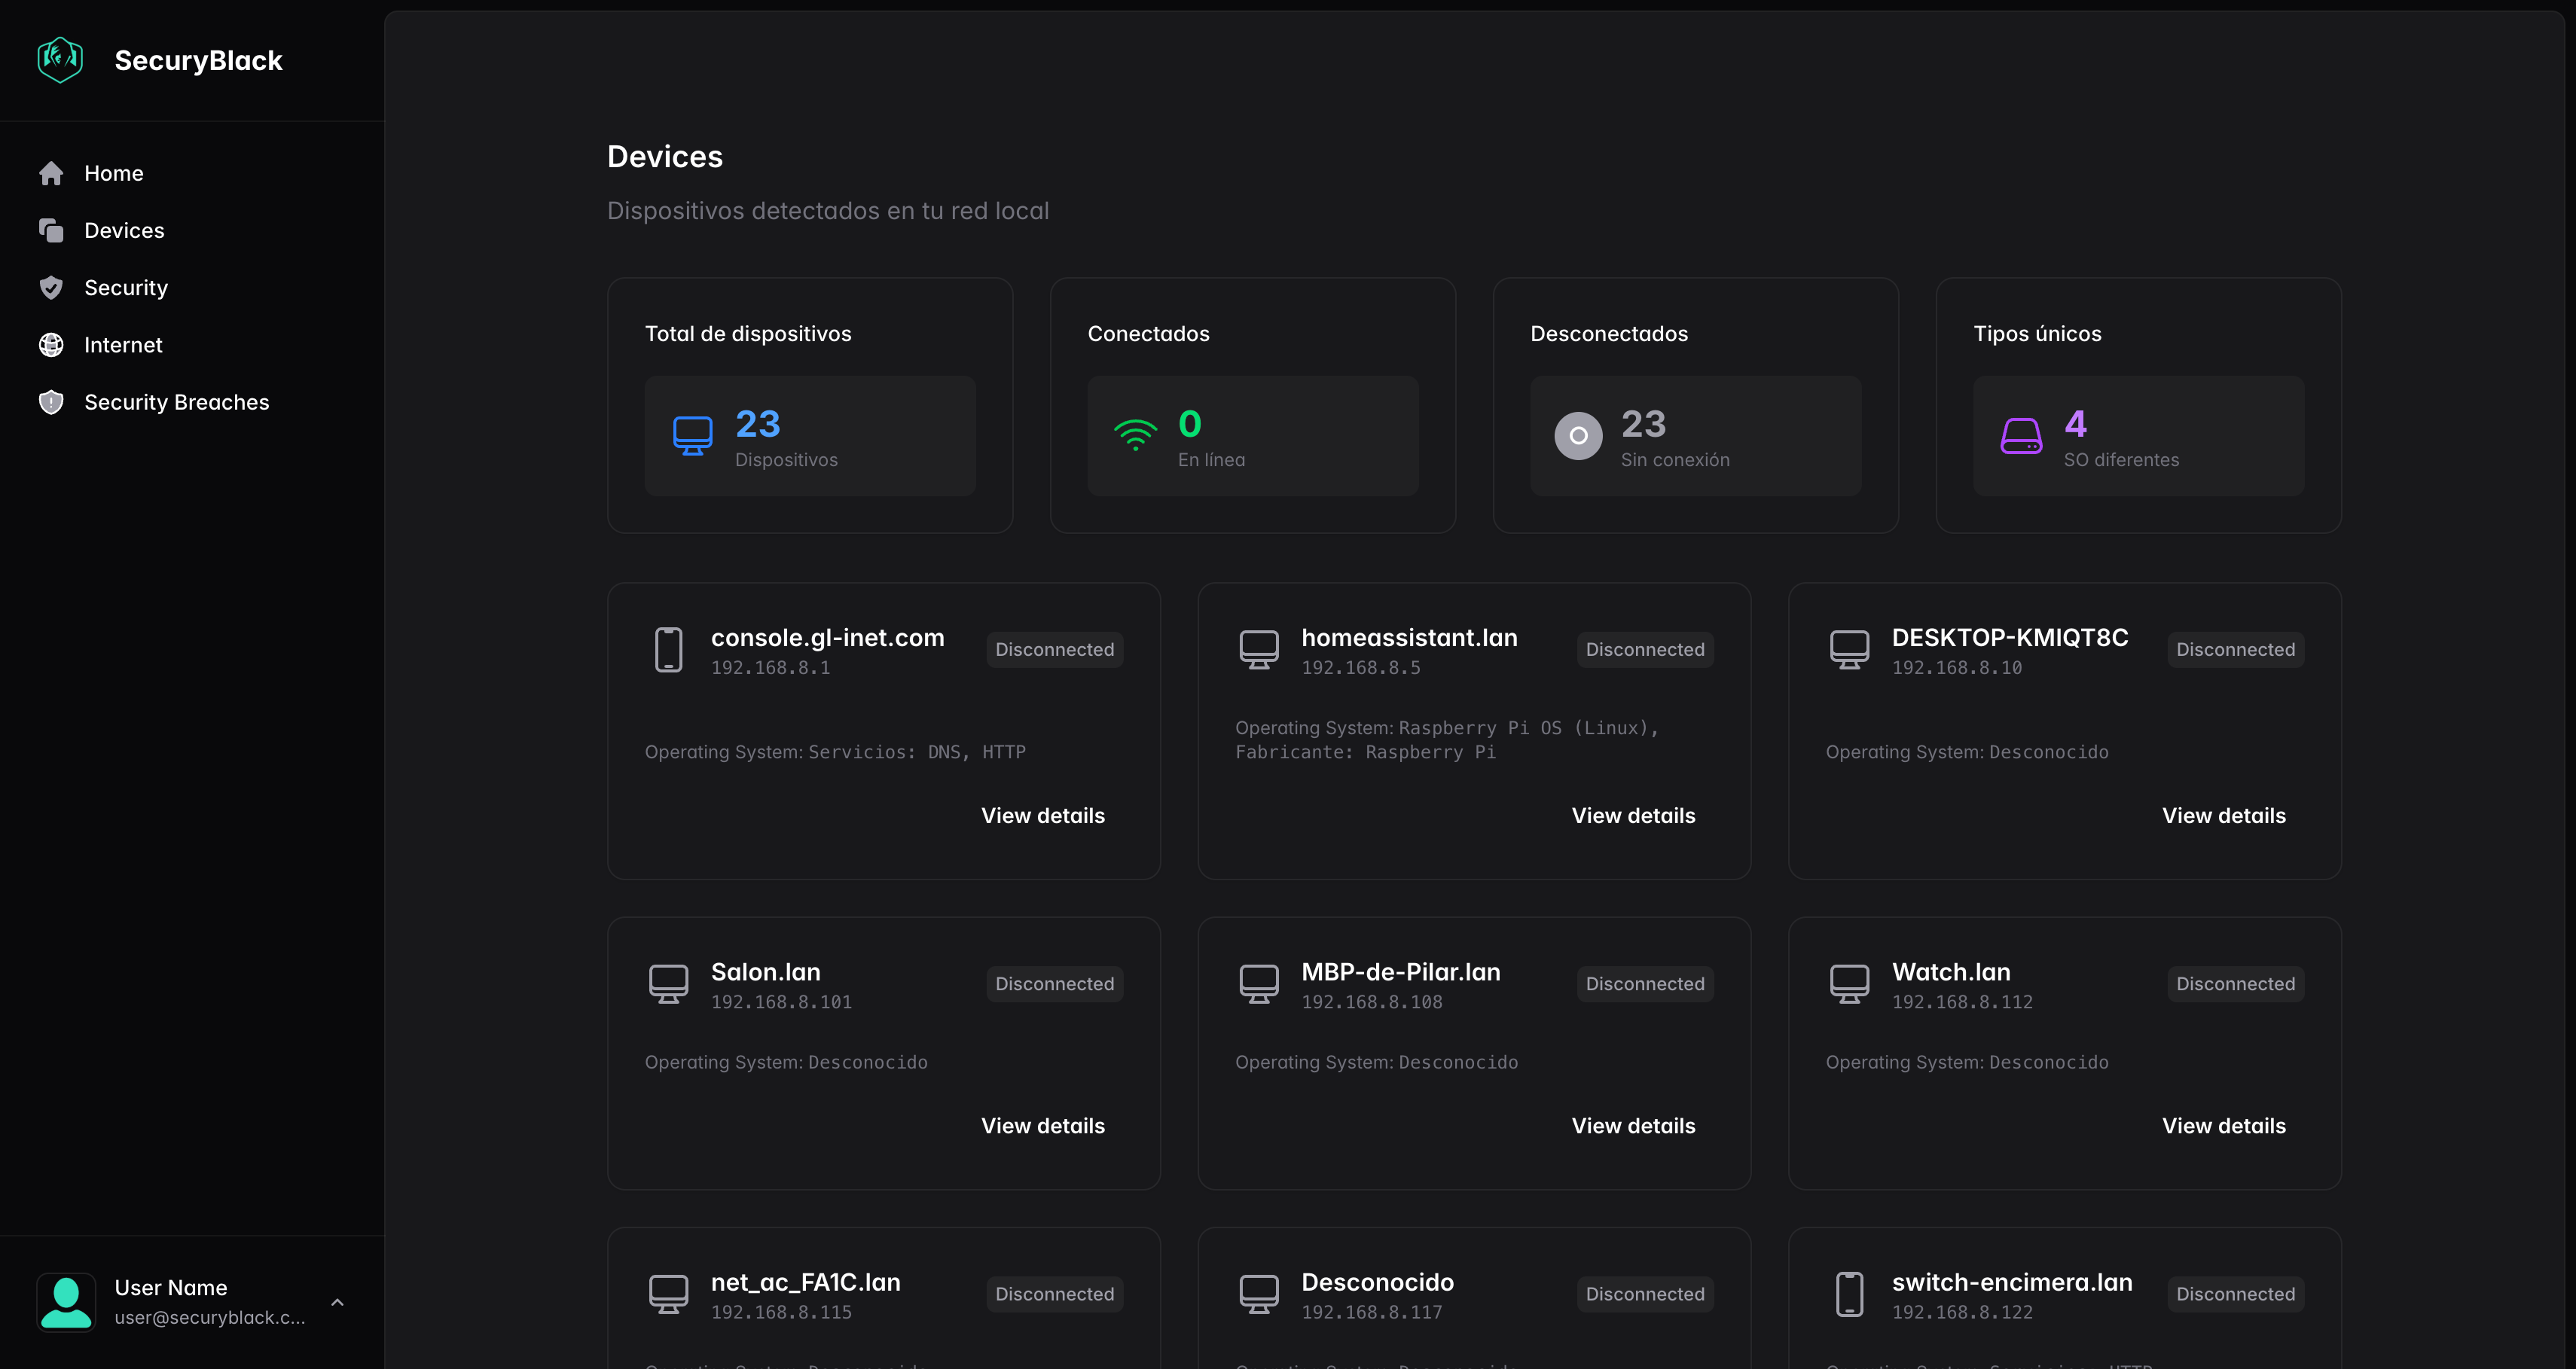Screen dimensions: 2576x1369
Task: Click the net_ac_FA1C.lan device name
Action: (806, 1282)
